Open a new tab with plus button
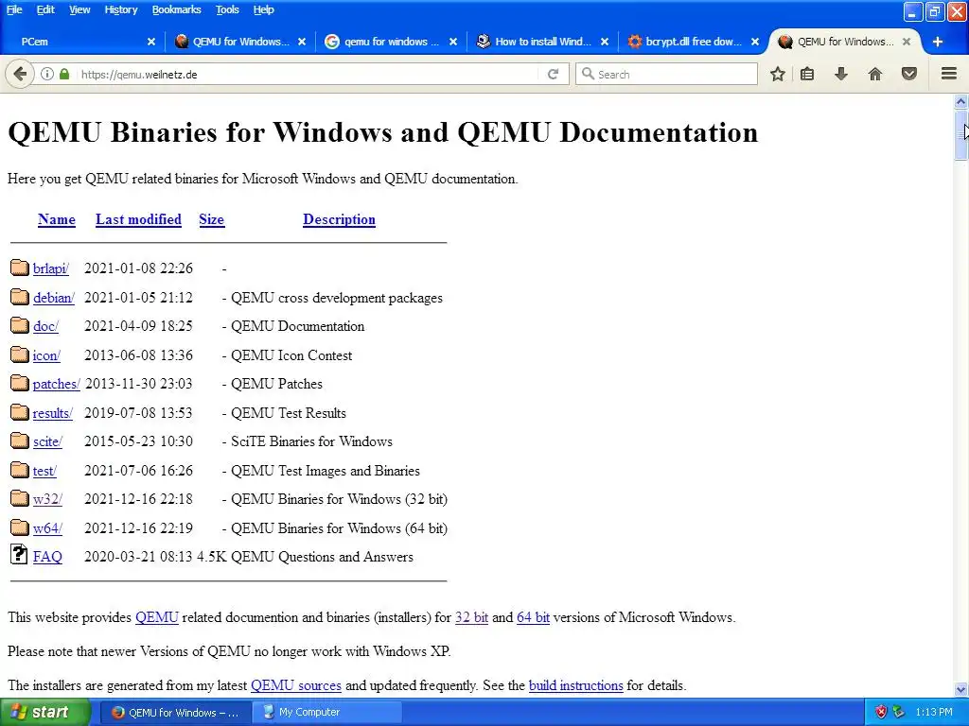969x726 pixels. [x=938, y=42]
